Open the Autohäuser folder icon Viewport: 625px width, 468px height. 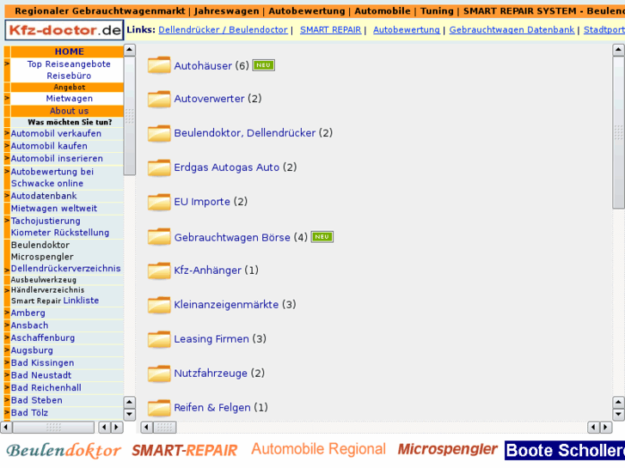[x=159, y=65]
